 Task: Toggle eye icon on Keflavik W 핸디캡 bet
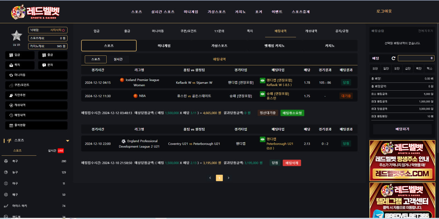coord(262,80)
